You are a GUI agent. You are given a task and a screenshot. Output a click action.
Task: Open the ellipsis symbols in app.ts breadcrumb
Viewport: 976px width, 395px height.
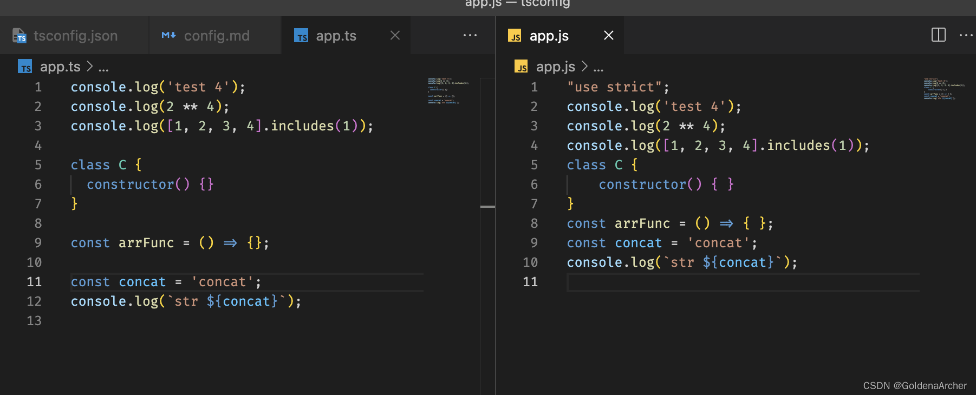coord(103,69)
